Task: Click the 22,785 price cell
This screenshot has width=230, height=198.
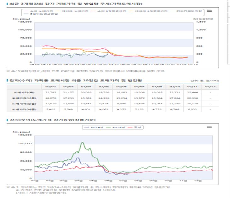Action: (51, 92)
